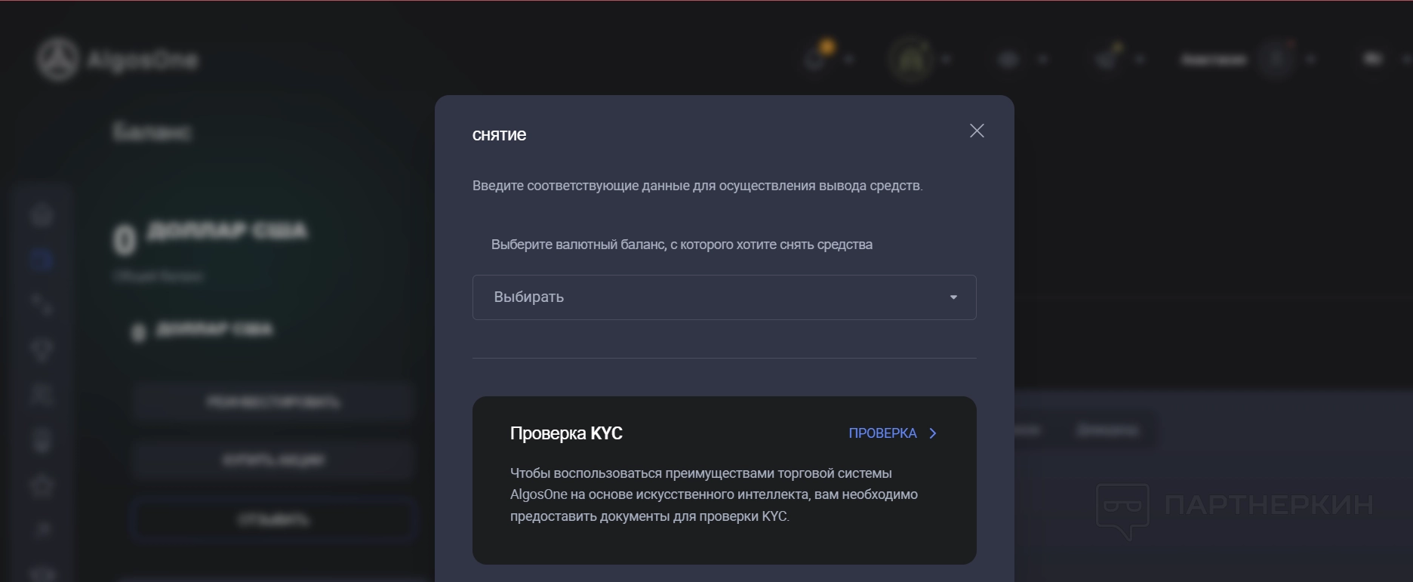
Task: Click the diamond icon in sidebar
Action: click(x=42, y=350)
